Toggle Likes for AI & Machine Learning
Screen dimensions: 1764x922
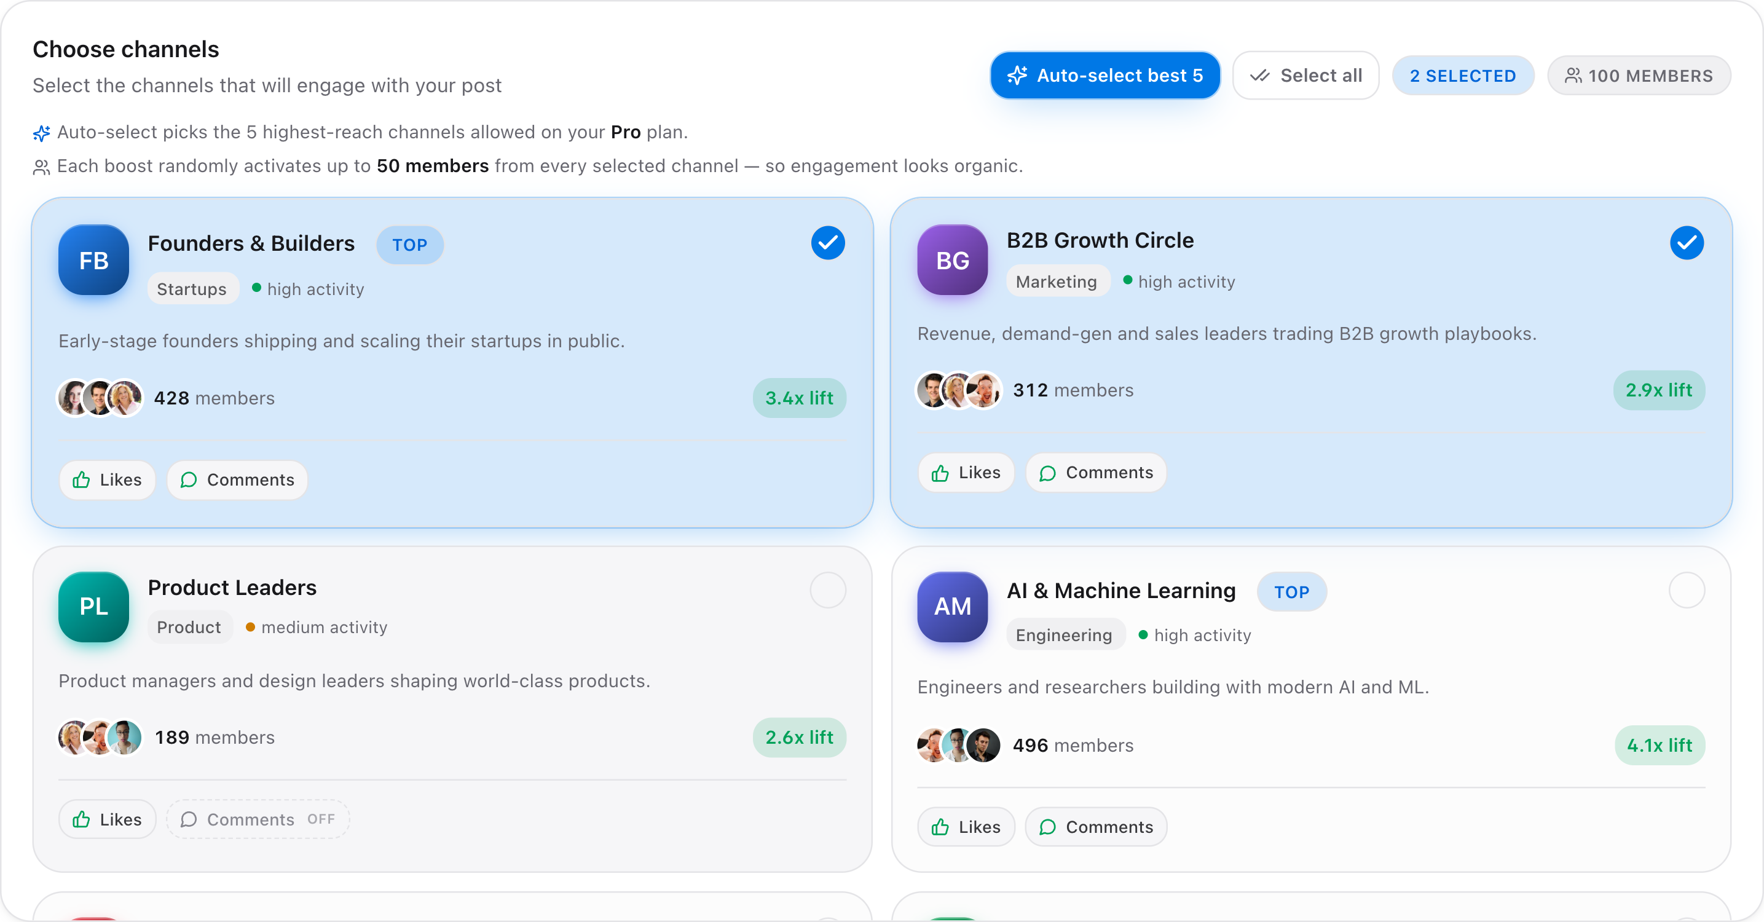966,827
